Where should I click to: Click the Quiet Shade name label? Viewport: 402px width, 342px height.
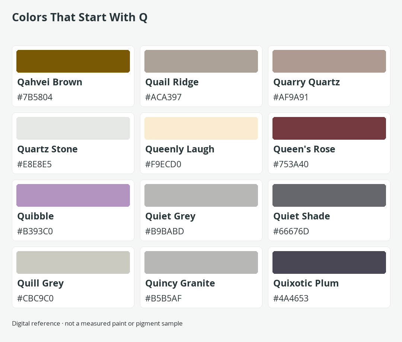(x=302, y=216)
